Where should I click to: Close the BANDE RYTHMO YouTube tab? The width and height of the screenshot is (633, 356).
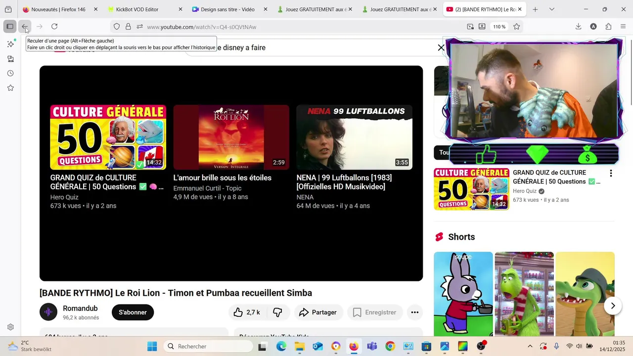coord(520,9)
